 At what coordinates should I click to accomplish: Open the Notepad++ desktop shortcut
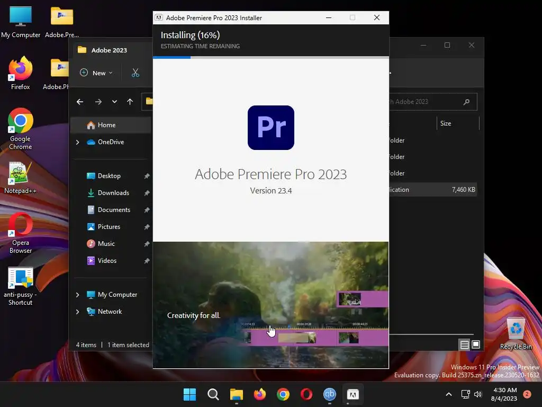pos(21,178)
